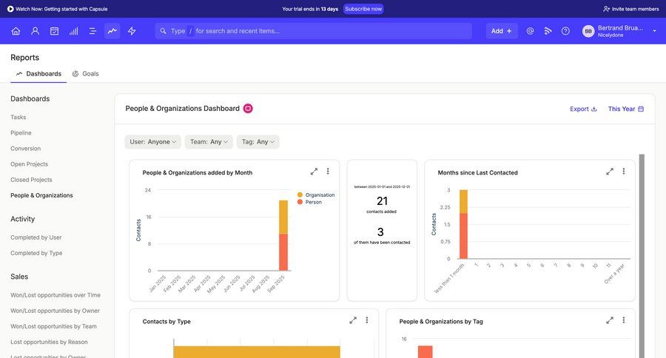Image resolution: width=666 pixels, height=358 pixels.
Task: Open the Sales pipeline bar icon
Action: pyautogui.click(x=73, y=31)
